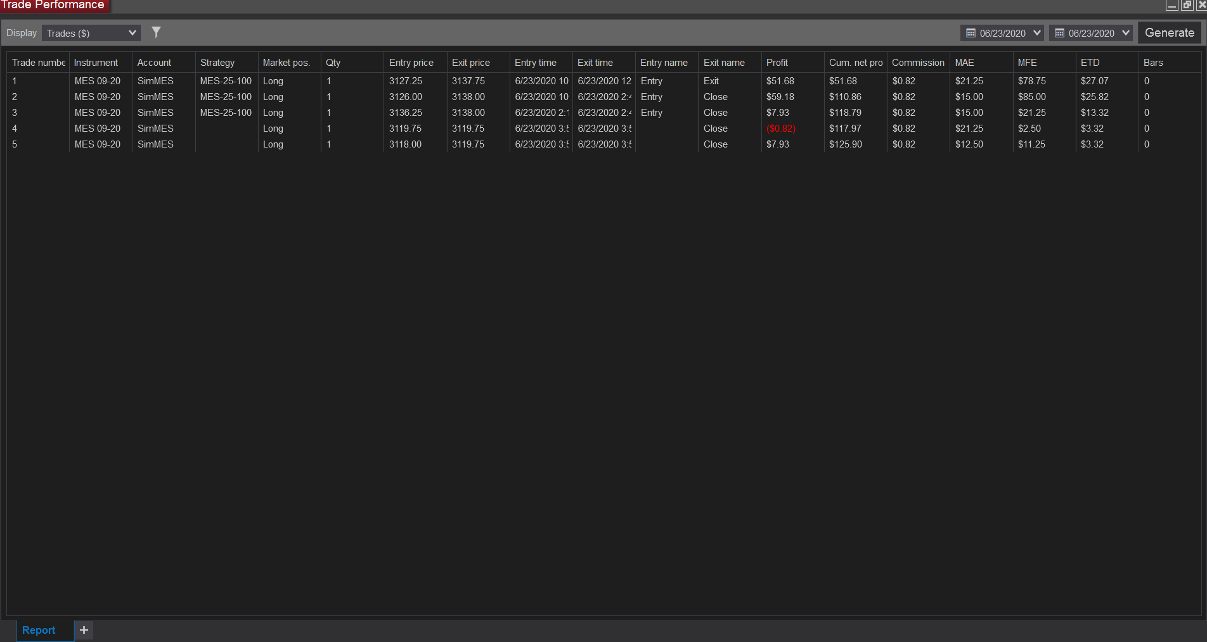Click profit value $51.68 in Profit column
The width and height of the screenshot is (1207, 642).
(780, 81)
